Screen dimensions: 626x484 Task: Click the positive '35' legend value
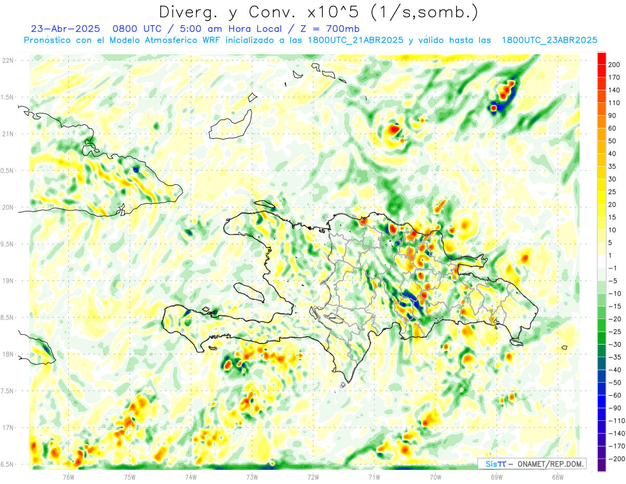612,167
